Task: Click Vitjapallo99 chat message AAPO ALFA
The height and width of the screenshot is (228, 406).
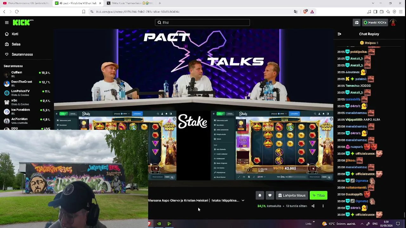Action: (x=371, y=120)
